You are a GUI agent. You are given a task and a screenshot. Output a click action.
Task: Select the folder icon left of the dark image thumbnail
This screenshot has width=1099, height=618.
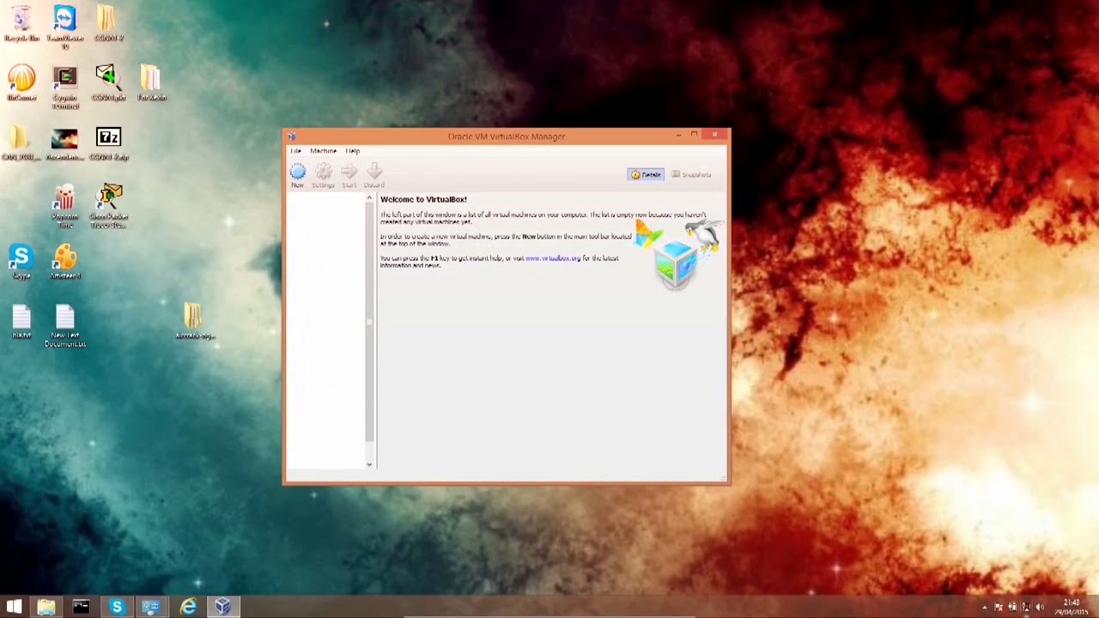pyautogui.click(x=19, y=143)
